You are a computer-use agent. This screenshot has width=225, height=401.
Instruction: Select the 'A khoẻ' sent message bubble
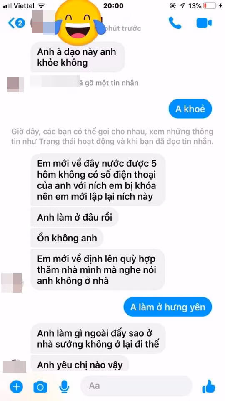(x=190, y=109)
